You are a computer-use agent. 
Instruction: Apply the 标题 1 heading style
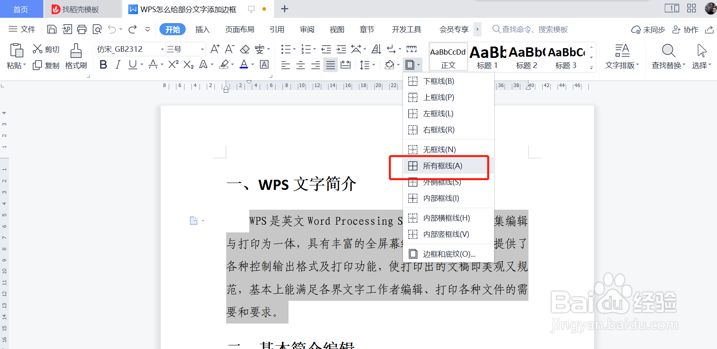[487, 57]
